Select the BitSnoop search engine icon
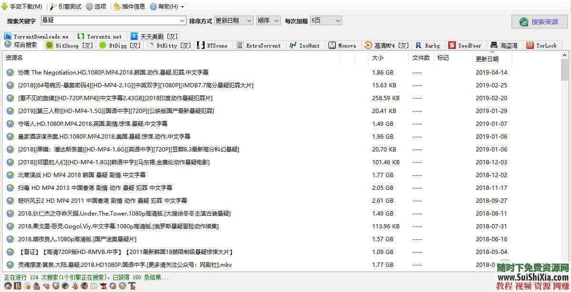The image size is (571, 292). 49,45
